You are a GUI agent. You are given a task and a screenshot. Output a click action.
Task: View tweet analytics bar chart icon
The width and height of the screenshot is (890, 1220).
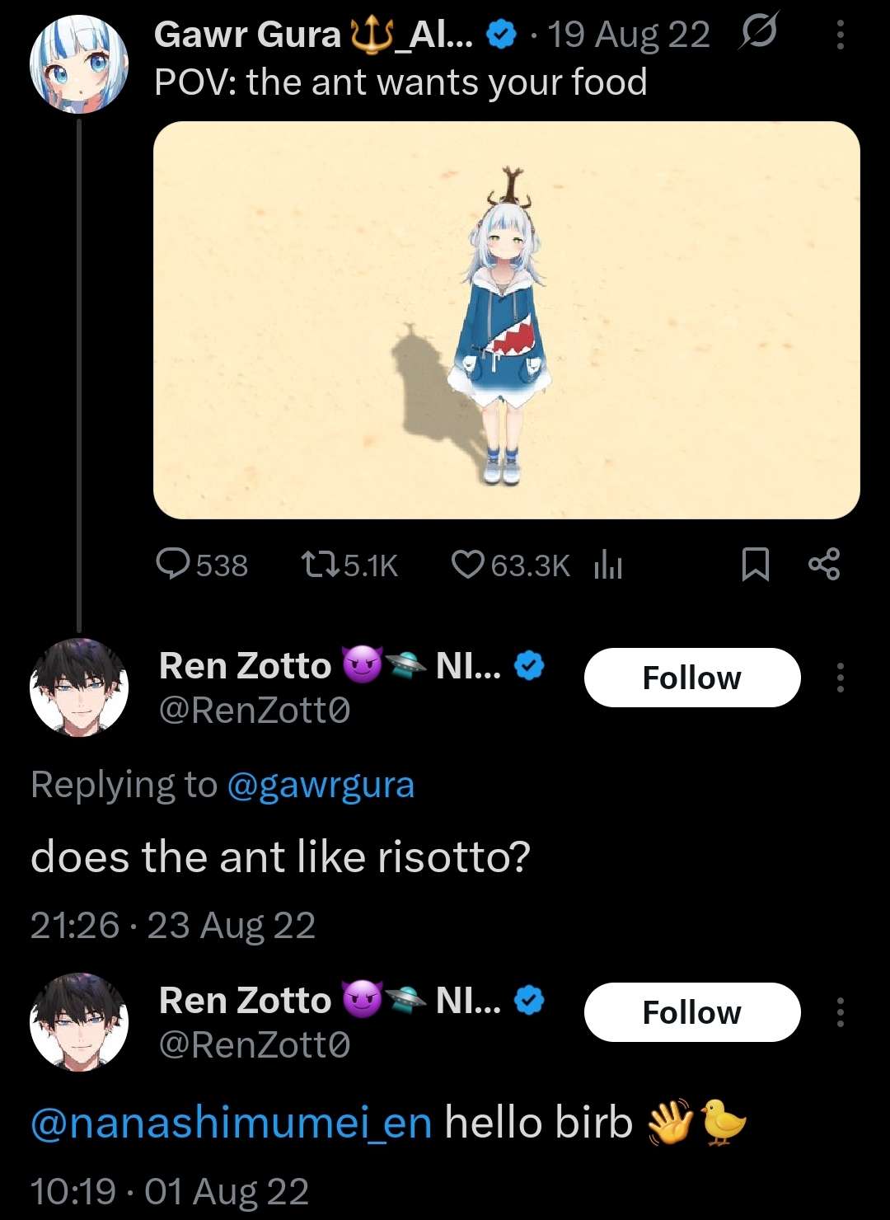pos(608,565)
